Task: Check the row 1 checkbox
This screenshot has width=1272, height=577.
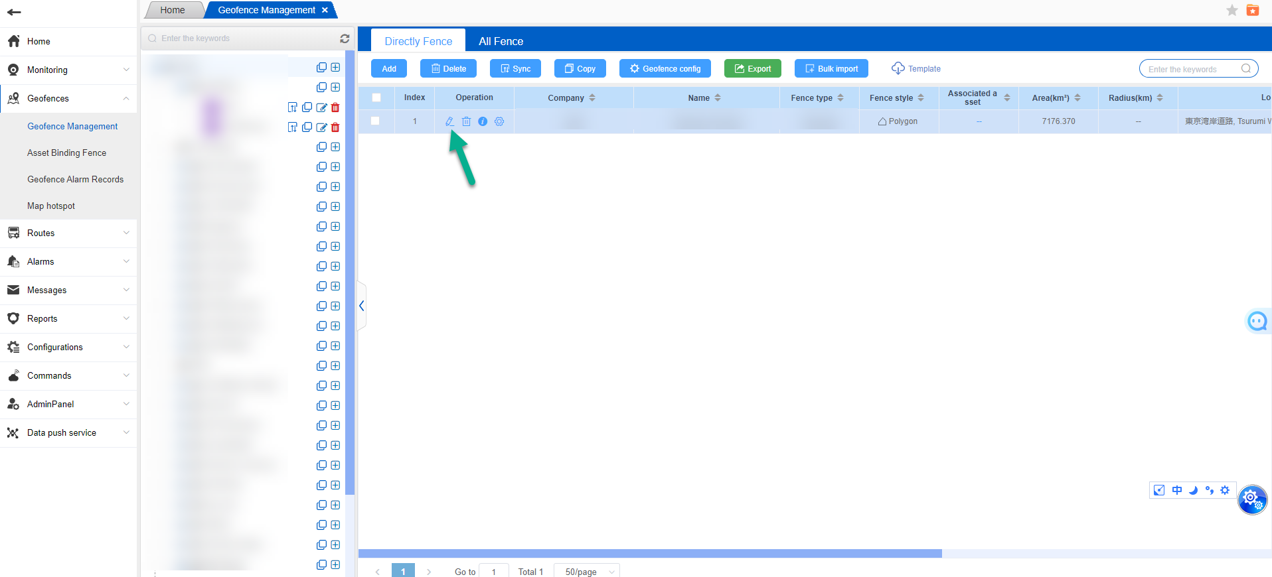Action: point(375,121)
